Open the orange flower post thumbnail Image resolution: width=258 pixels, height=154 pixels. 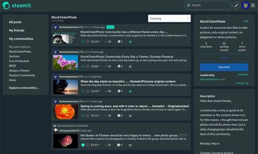tap(65, 112)
